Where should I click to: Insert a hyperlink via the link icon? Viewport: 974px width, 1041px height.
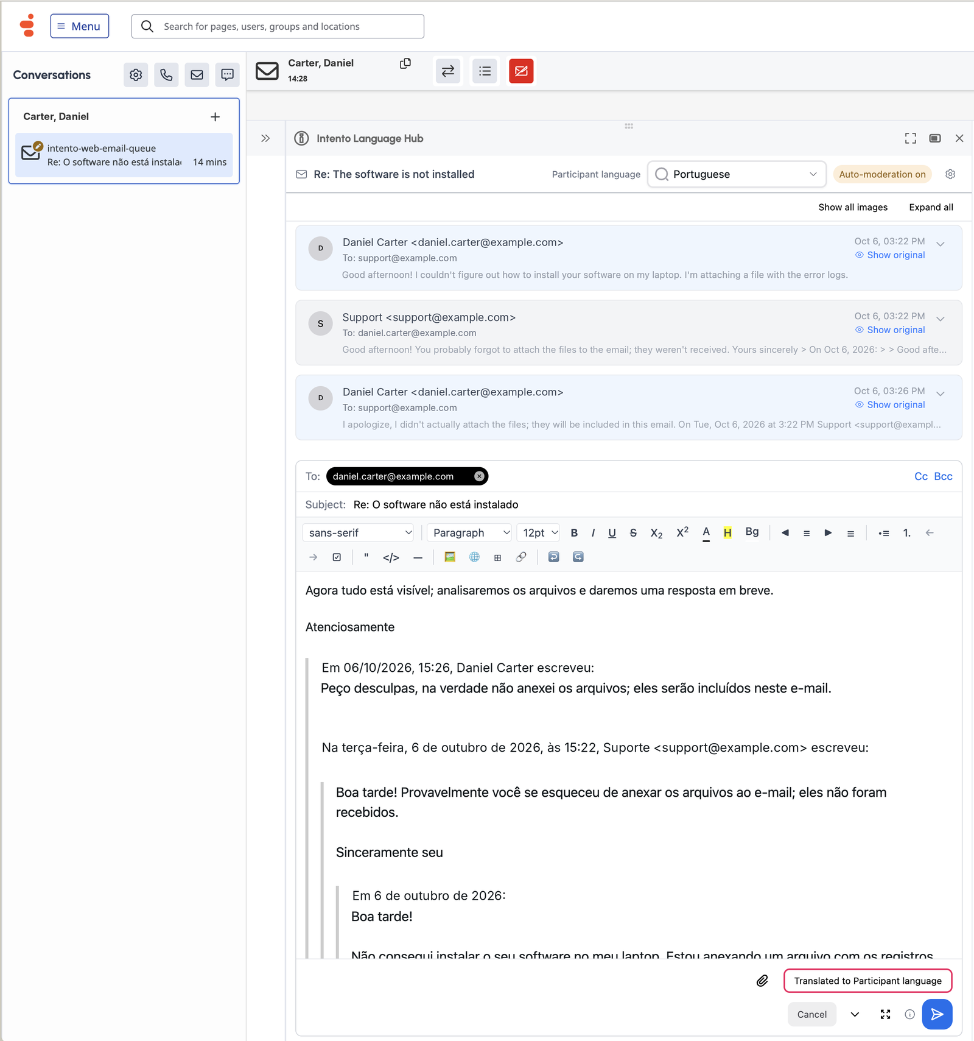tap(521, 557)
